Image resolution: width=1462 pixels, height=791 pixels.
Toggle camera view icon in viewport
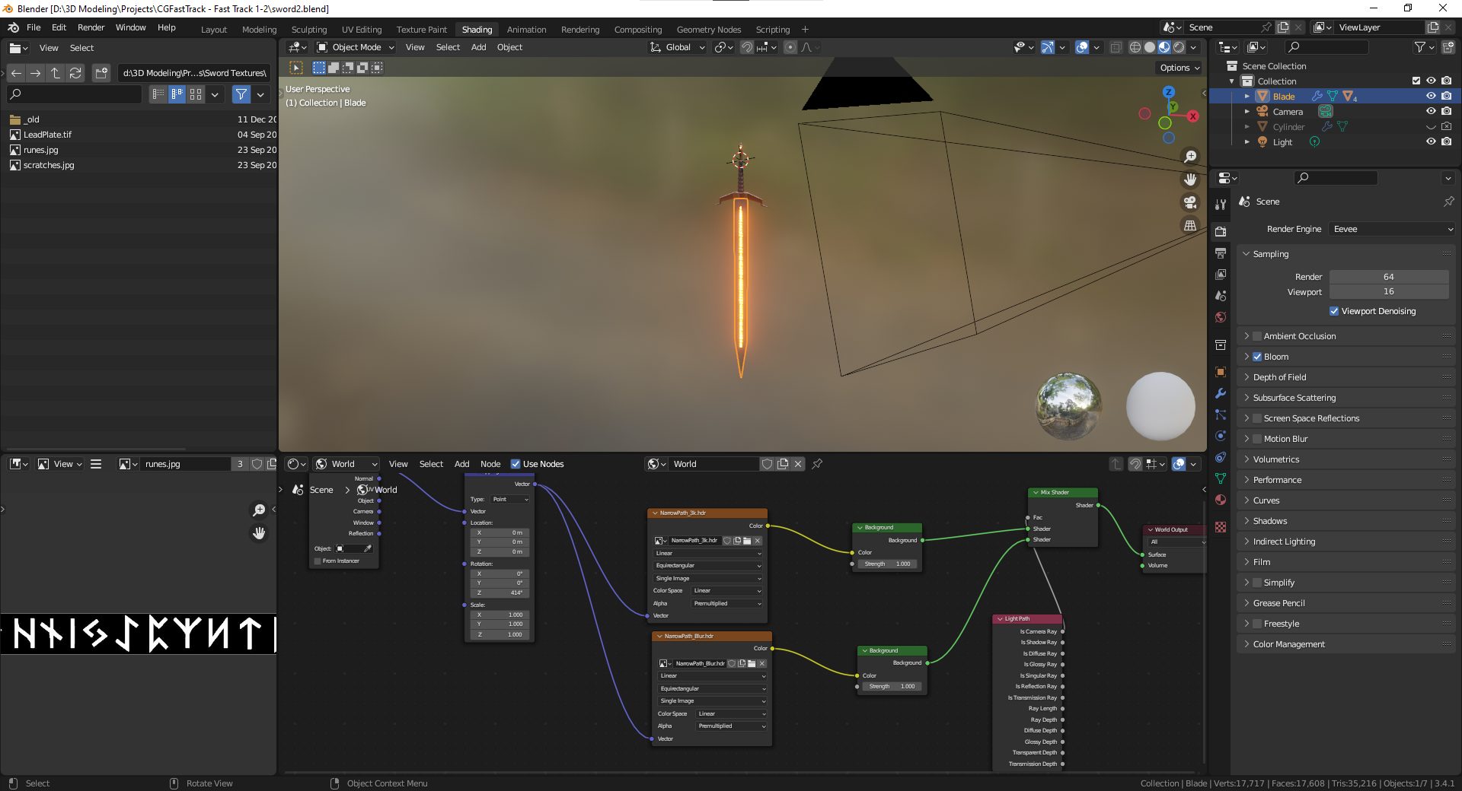(x=1189, y=202)
